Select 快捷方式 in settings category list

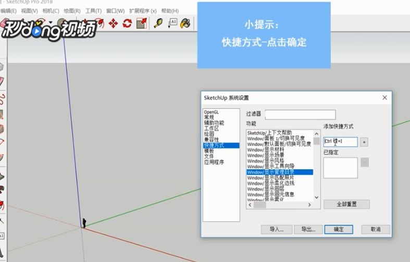[x=221, y=145]
